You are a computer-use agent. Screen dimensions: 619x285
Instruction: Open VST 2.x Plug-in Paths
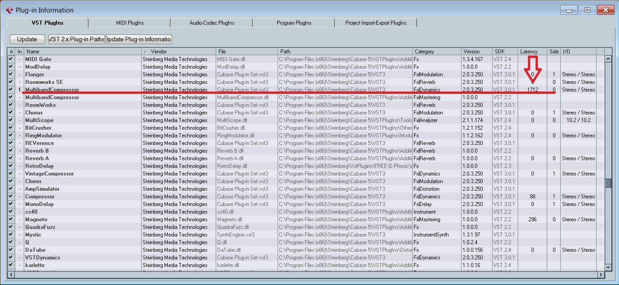[x=77, y=39]
